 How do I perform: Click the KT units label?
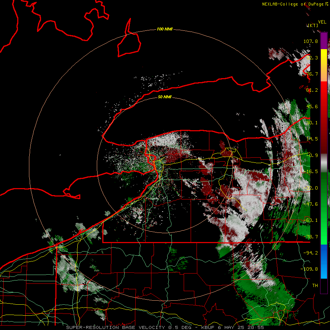click(x=313, y=26)
